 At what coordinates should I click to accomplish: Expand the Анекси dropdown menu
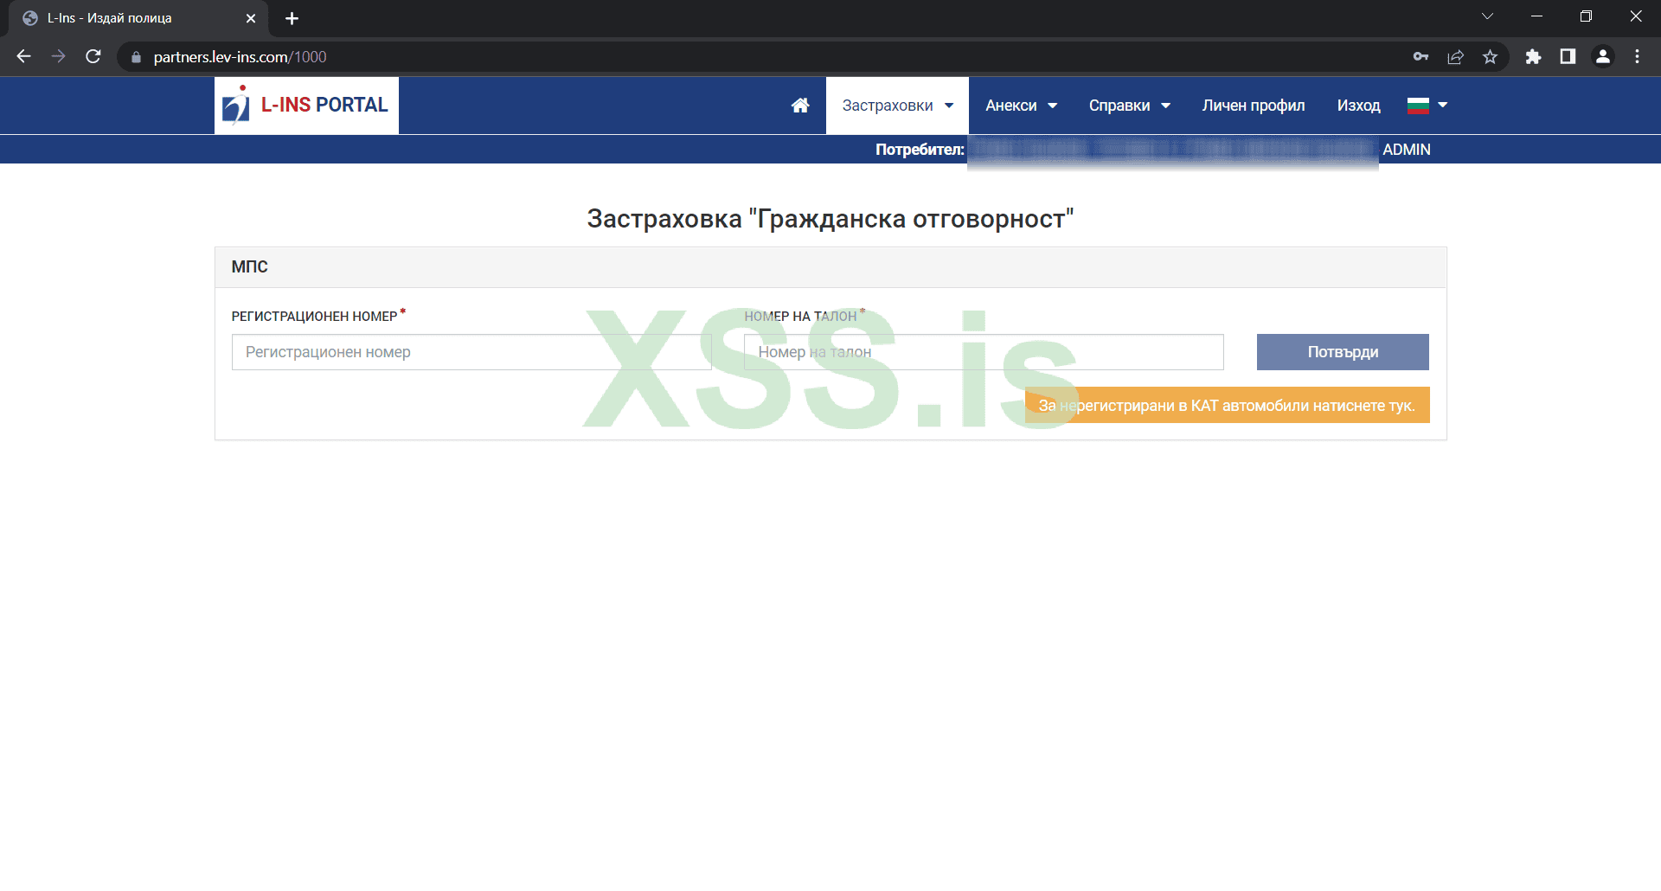click(1021, 106)
